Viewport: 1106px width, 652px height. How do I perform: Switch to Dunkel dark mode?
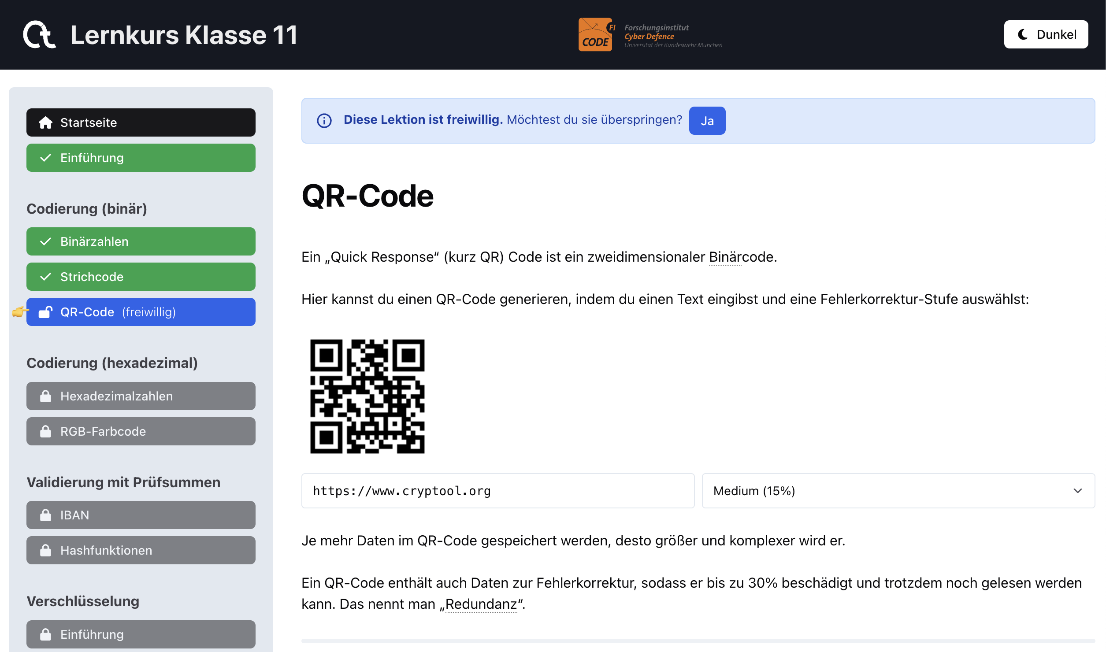coord(1046,34)
